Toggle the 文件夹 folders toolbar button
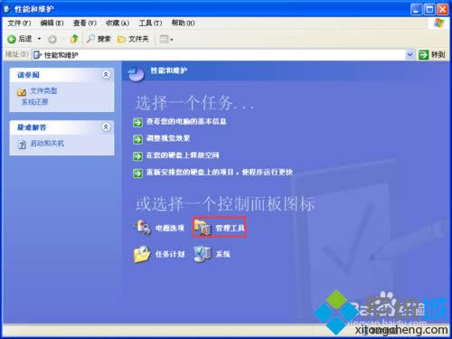452x339 pixels. pos(133,39)
